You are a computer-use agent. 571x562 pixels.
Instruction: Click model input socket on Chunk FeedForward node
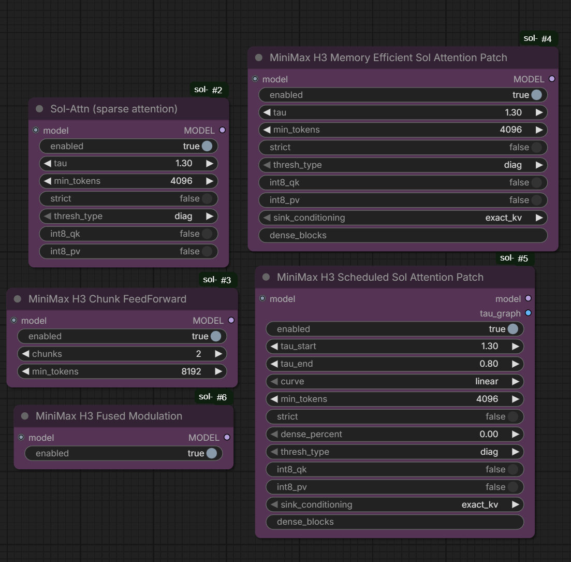coord(14,320)
